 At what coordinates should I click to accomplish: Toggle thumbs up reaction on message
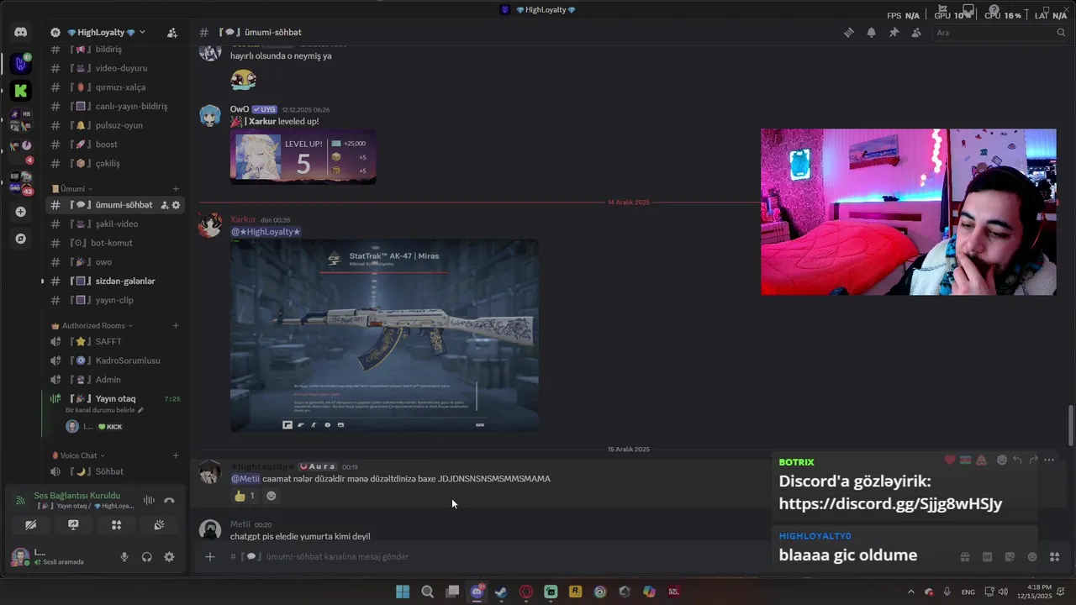(245, 496)
